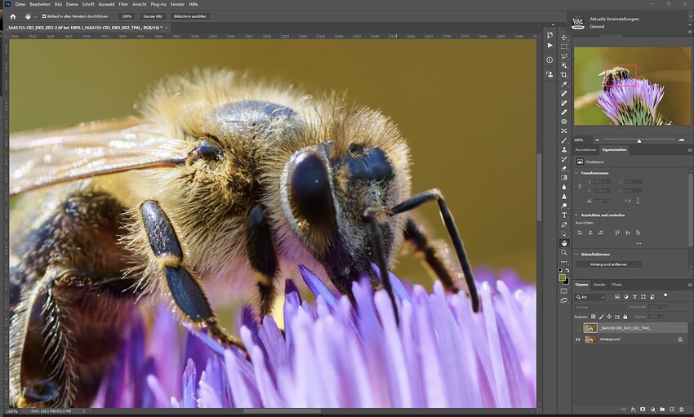Add a layer mask from Layers panel
This screenshot has height=417, width=694.
pos(643,410)
